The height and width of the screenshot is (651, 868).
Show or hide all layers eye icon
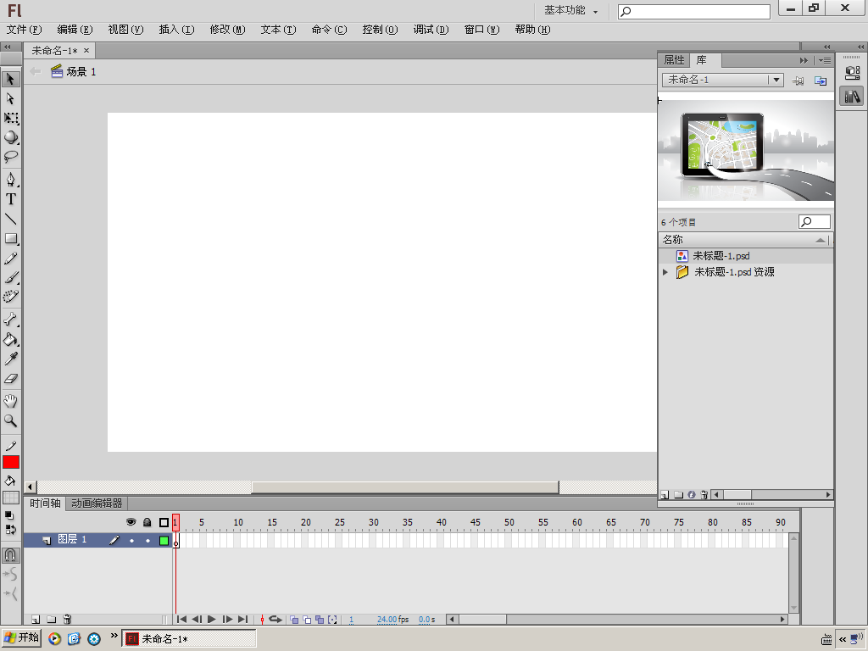tap(131, 522)
